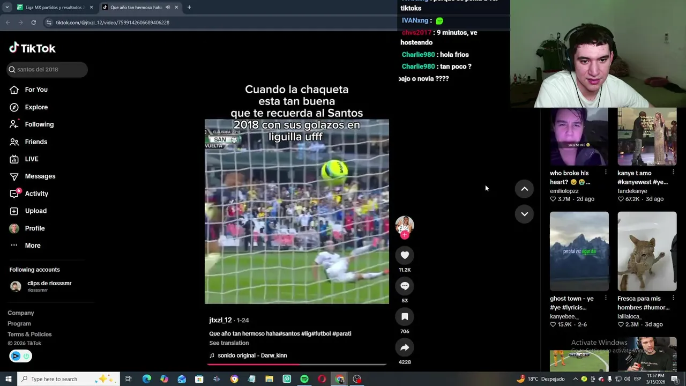
Task: Open Spotify from the taskbar
Action: (x=304, y=379)
